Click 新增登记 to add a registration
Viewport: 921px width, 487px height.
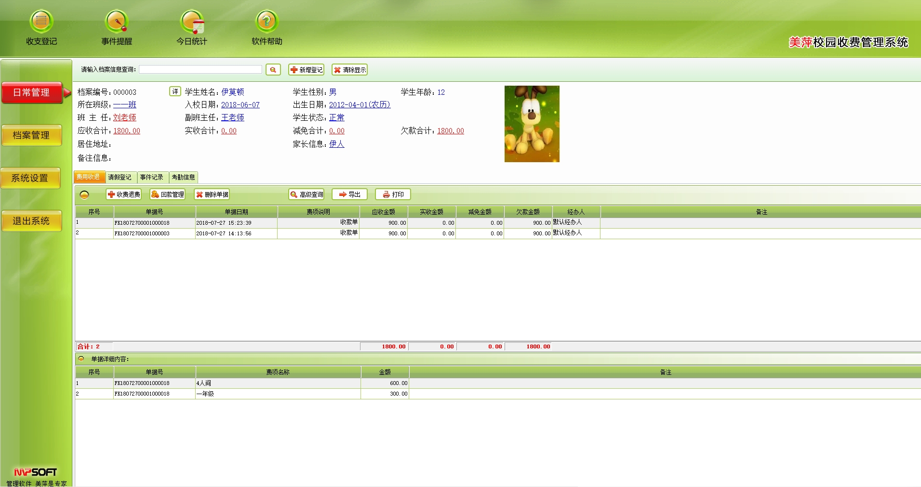tap(306, 70)
